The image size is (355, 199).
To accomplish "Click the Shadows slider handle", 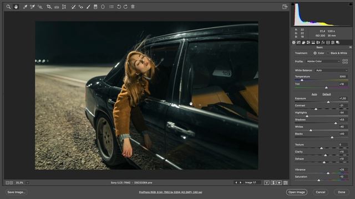I will pyautogui.click(x=336, y=123).
